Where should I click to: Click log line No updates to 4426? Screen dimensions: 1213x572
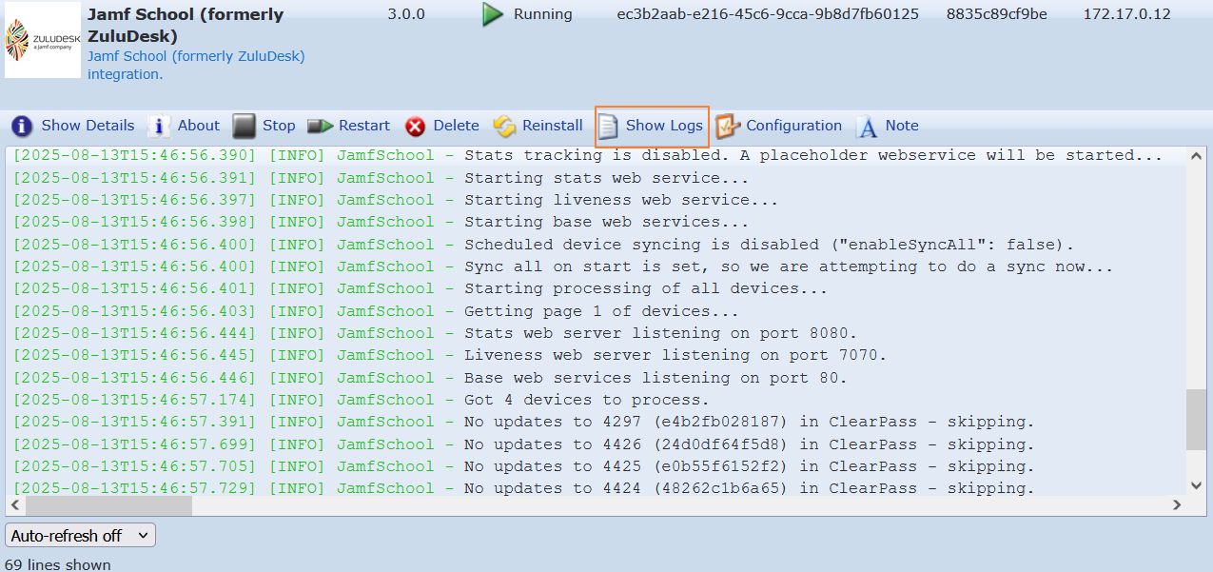point(523,444)
